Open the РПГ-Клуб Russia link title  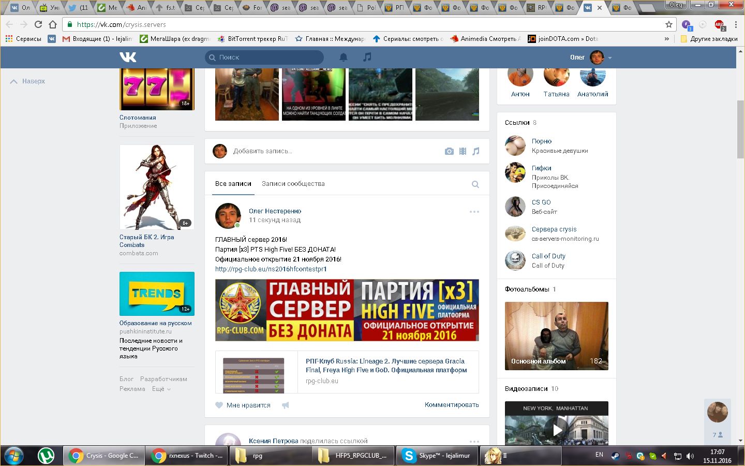[386, 366]
